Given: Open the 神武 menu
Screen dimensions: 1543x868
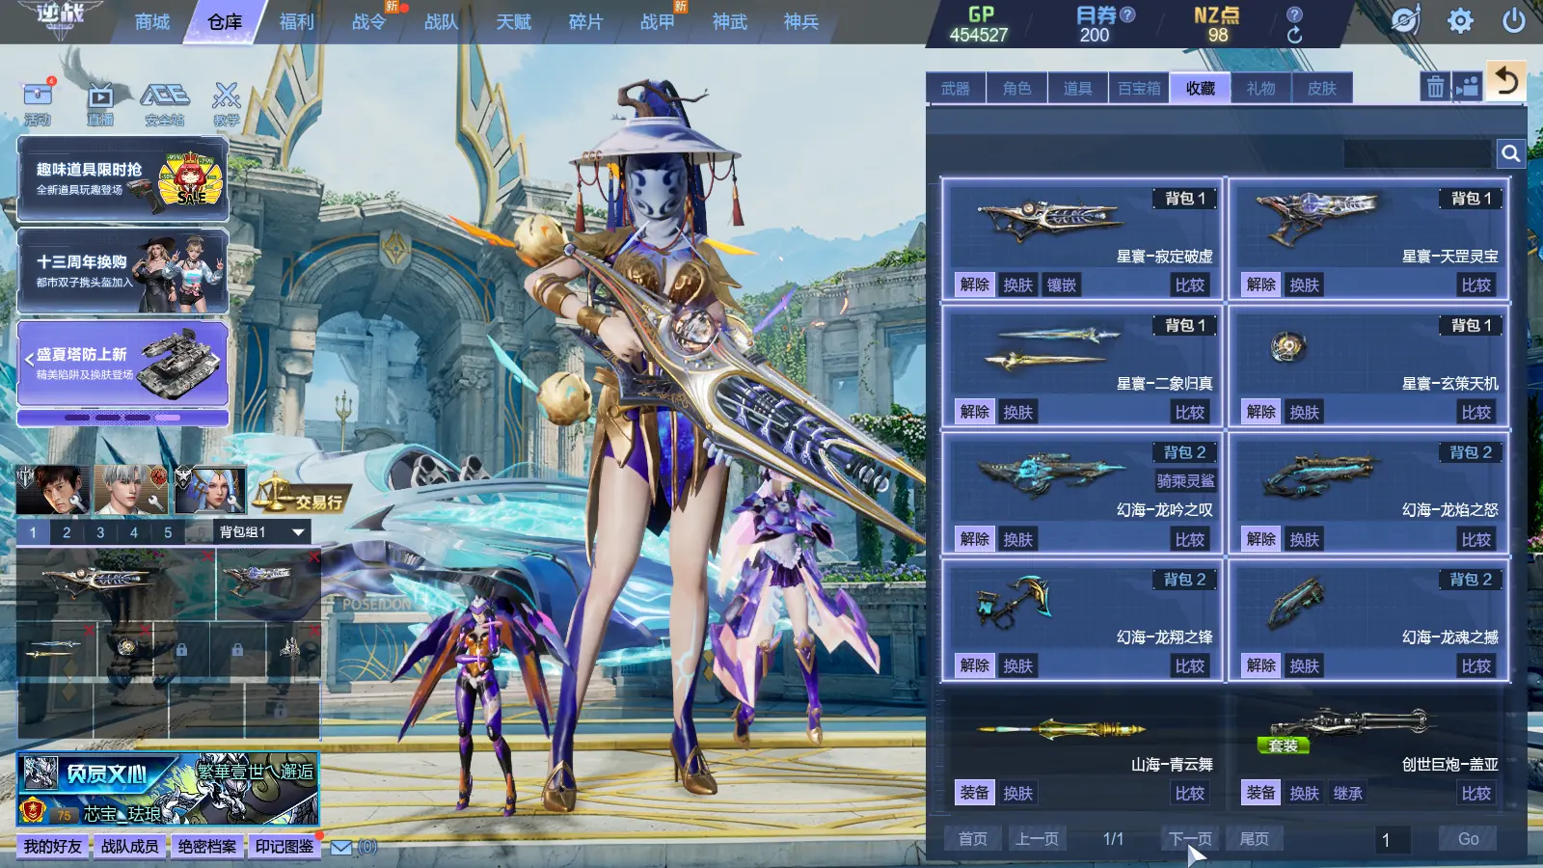Looking at the screenshot, I should point(729,21).
